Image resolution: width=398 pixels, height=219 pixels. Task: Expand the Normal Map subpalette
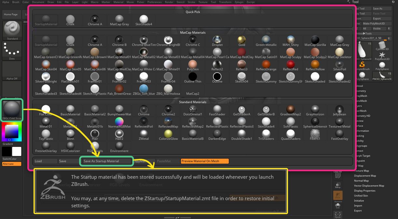click(361, 181)
